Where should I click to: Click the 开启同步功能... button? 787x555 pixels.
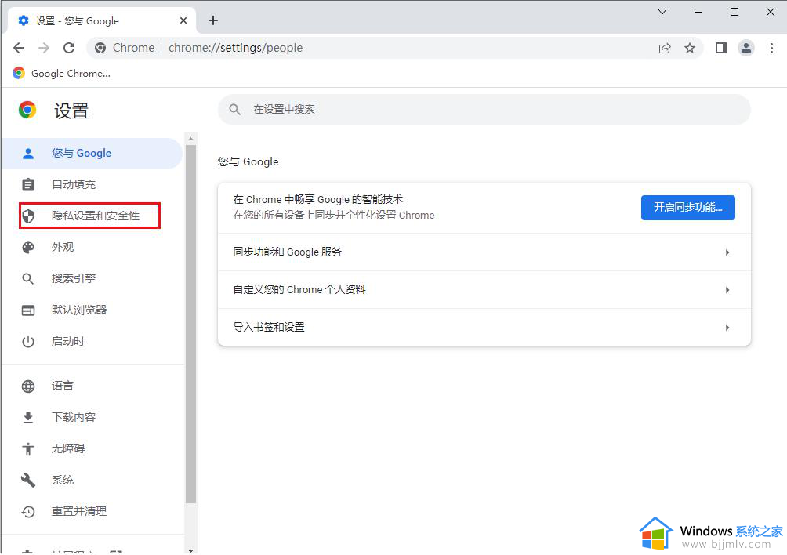click(687, 208)
